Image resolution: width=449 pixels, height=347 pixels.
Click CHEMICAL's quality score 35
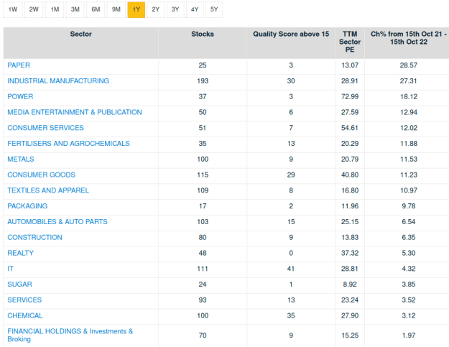[x=291, y=316]
